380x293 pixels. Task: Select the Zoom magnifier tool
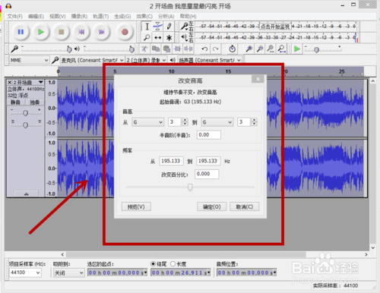pyautogui.click(x=147, y=38)
